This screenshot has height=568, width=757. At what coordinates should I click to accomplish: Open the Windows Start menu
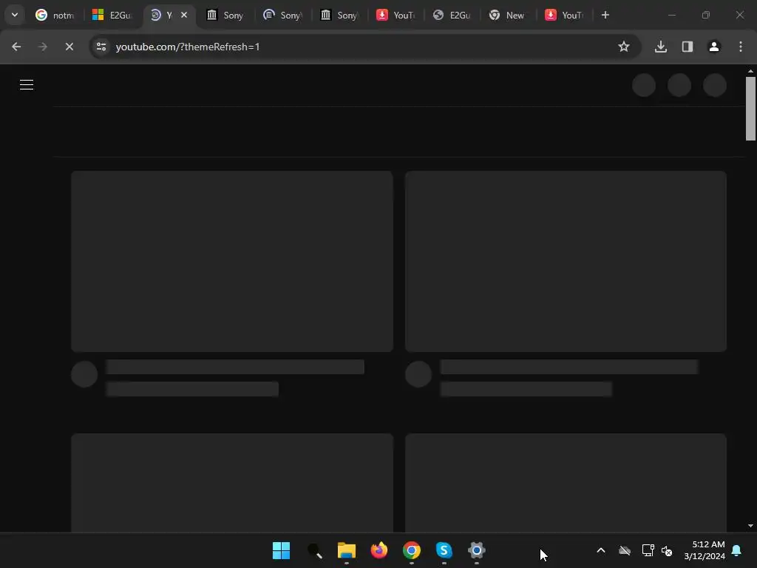coord(281,550)
